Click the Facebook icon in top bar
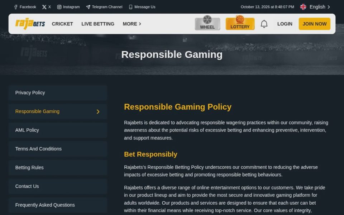Viewport: 344px width, 215px height. [16, 7]
